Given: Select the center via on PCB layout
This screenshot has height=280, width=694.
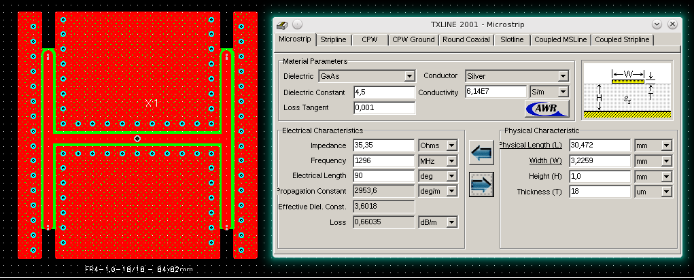Looking at the screenshot, I should 137,139.
